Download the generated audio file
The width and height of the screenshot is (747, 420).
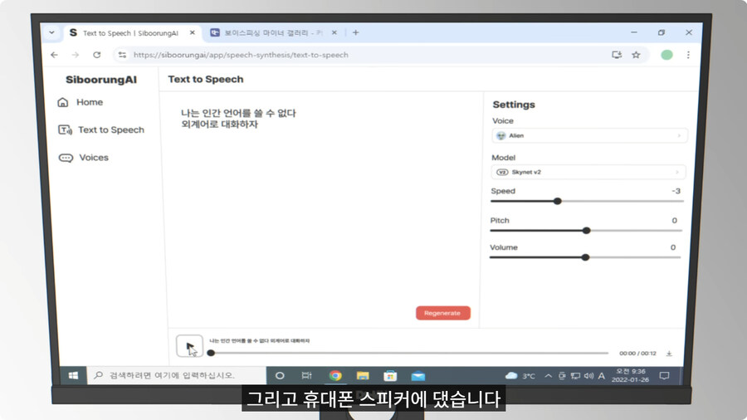click(669, 354)
